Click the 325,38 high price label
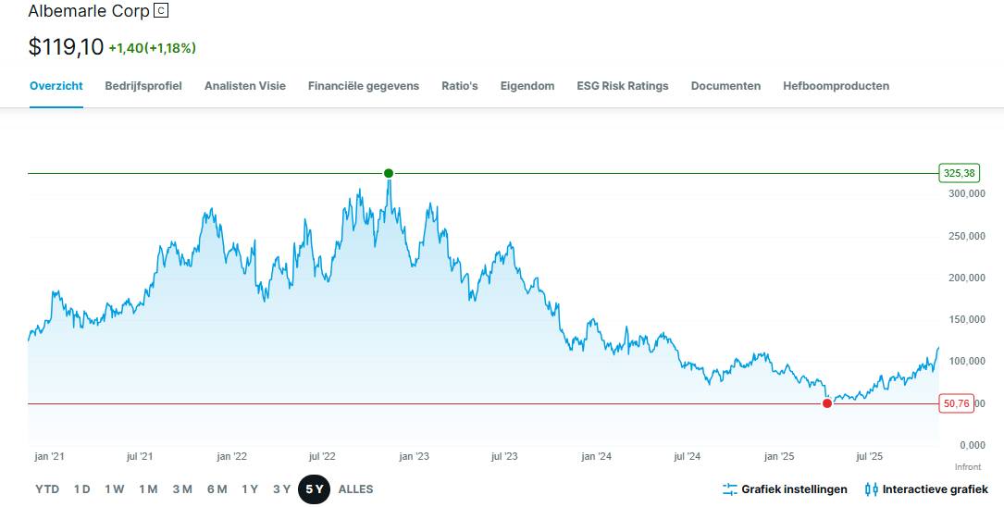 (960, 173)
